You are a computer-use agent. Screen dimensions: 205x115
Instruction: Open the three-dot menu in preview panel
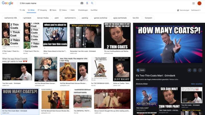tap(200, 70)
